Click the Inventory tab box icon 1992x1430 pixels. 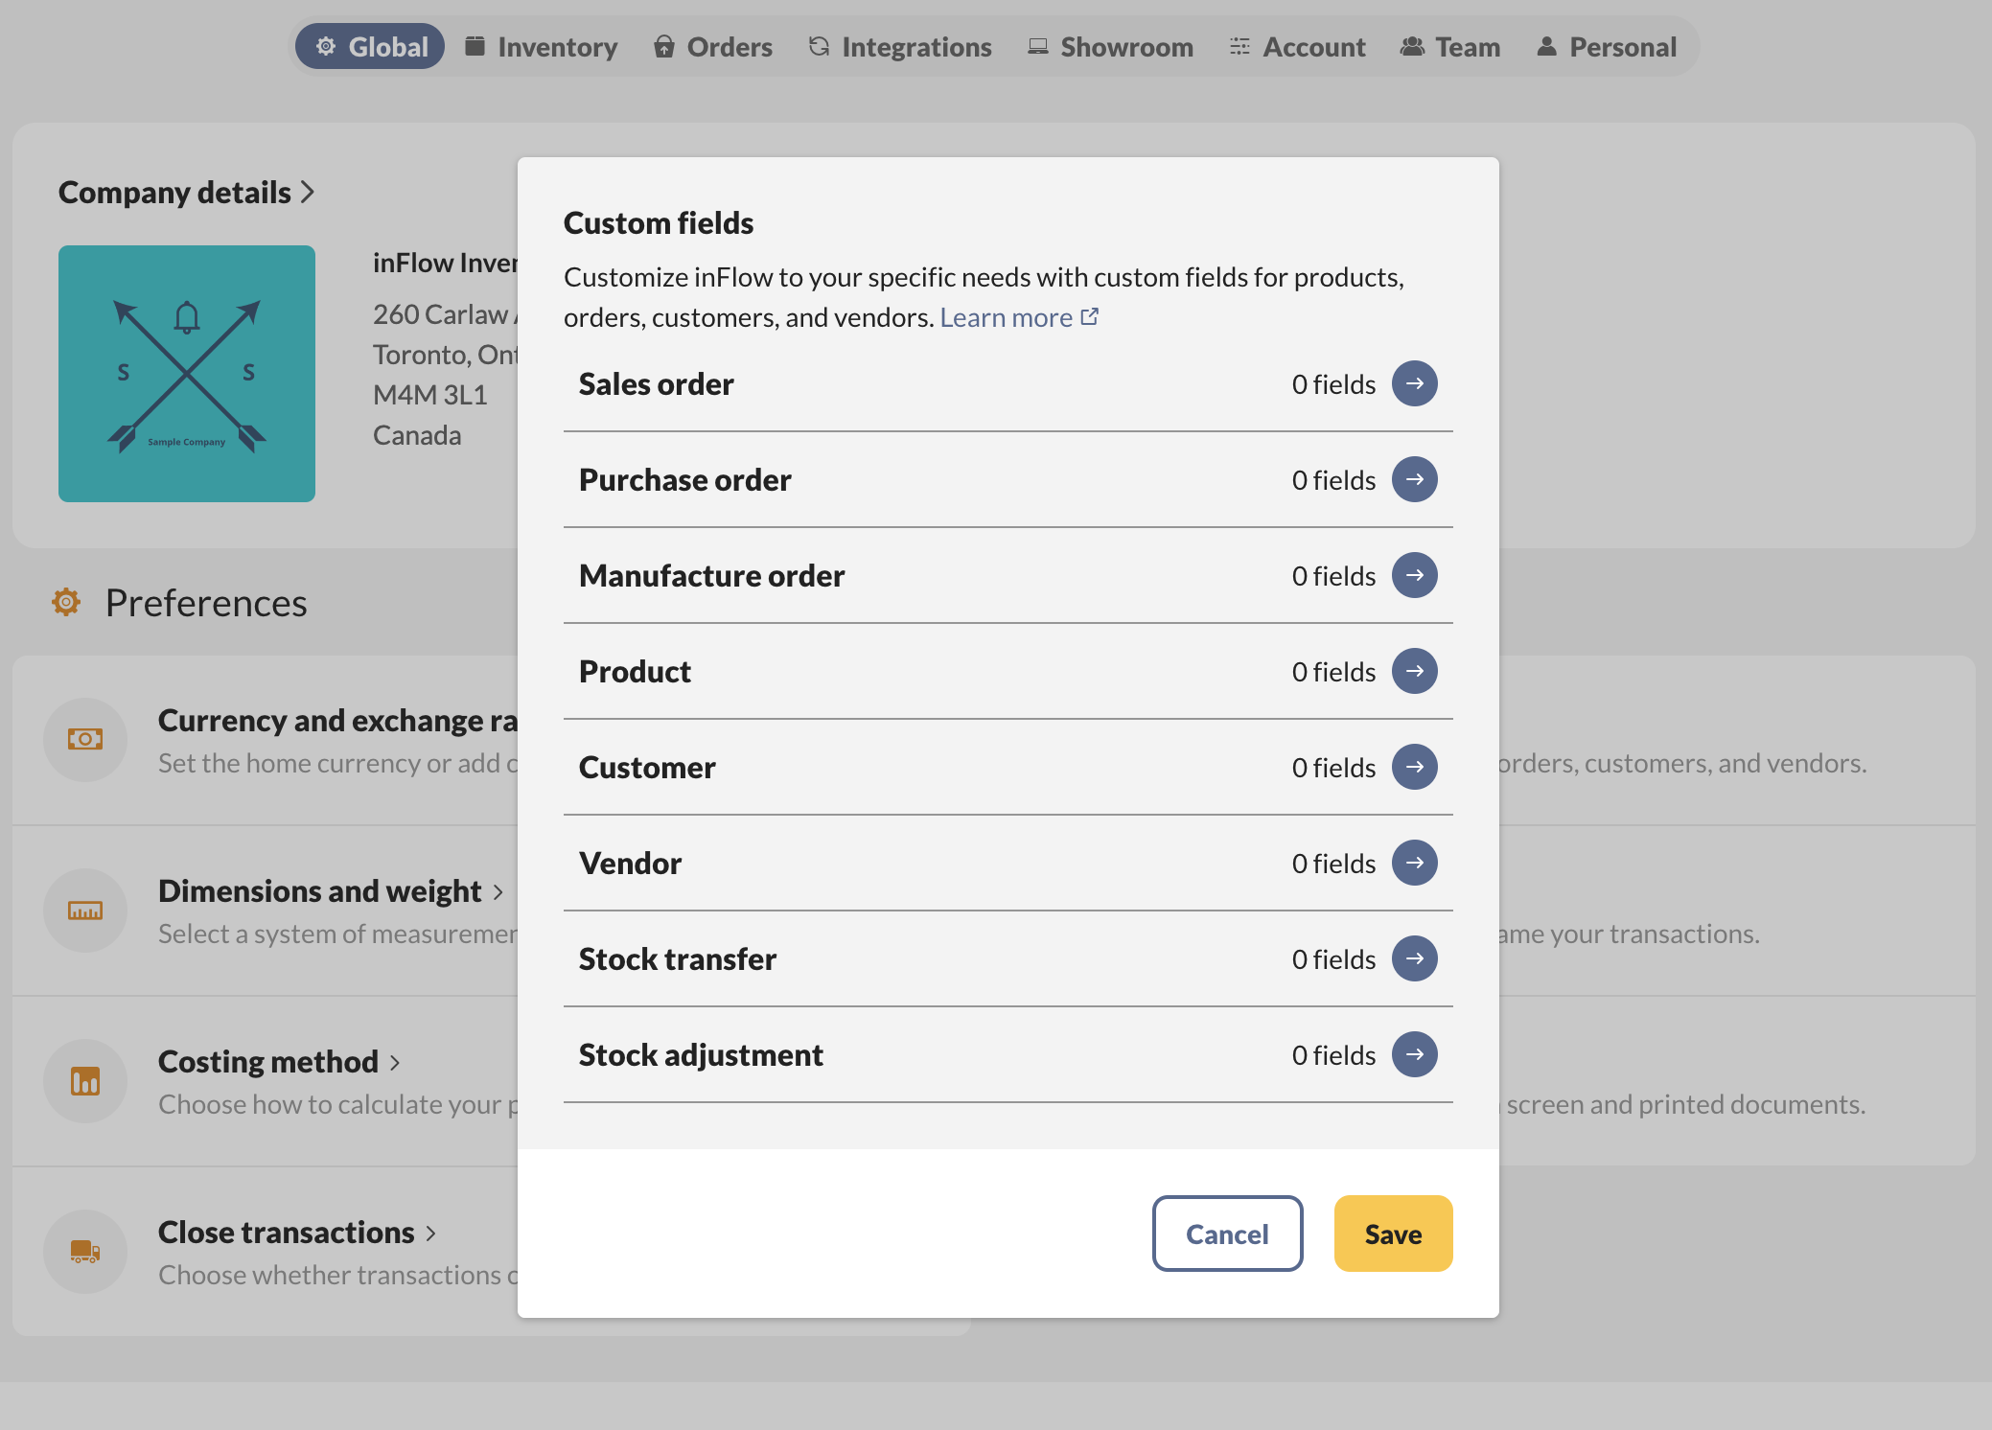point(475,46)
